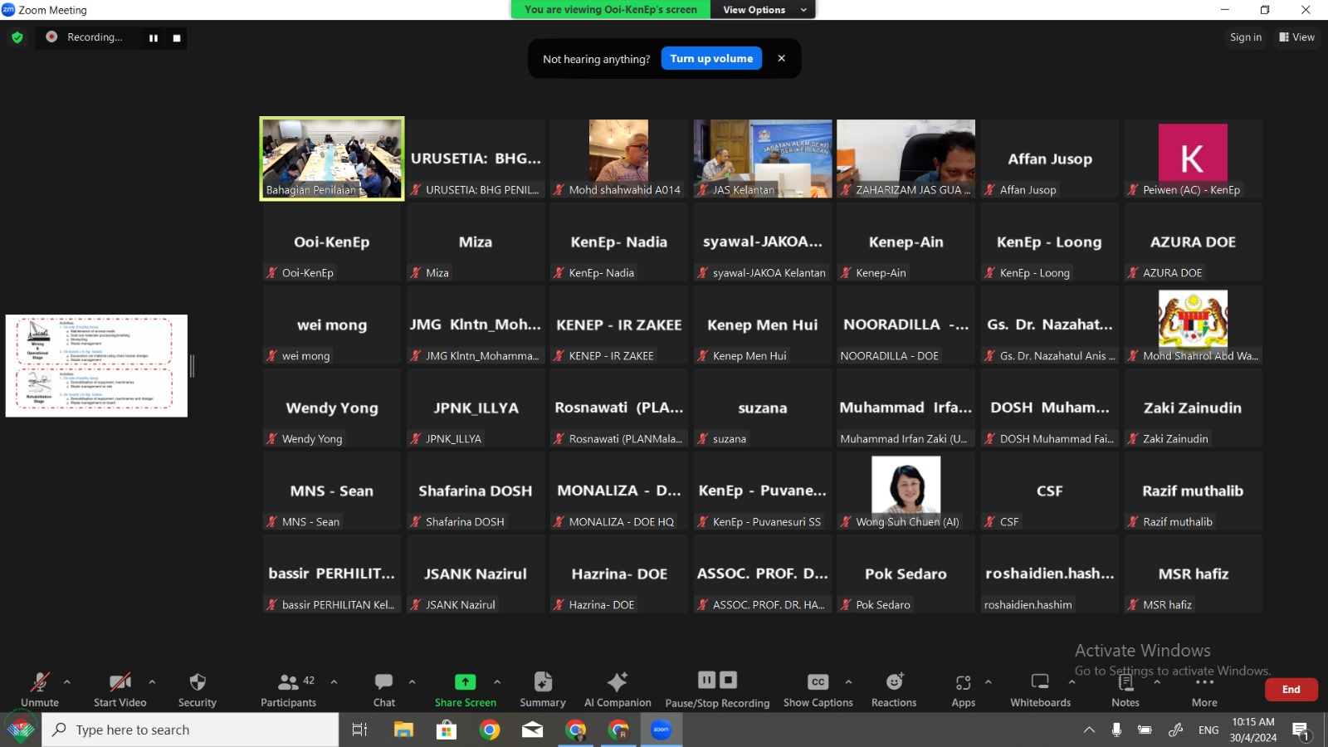
Task: Open the action center notifications icon
Action: (x=1301, y=730)
